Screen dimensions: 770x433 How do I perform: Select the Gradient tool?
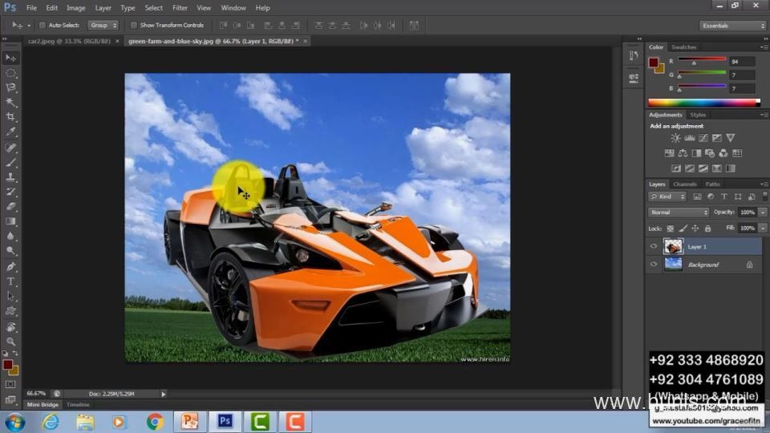click(10, 221)
